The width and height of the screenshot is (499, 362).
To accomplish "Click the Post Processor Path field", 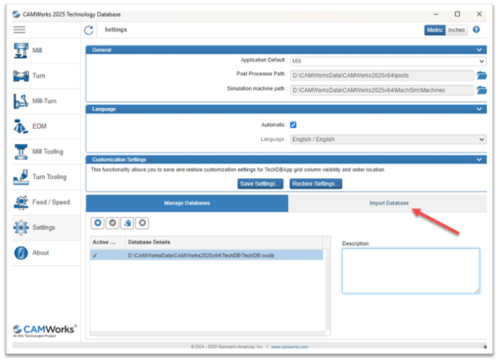I will [382, 75].
